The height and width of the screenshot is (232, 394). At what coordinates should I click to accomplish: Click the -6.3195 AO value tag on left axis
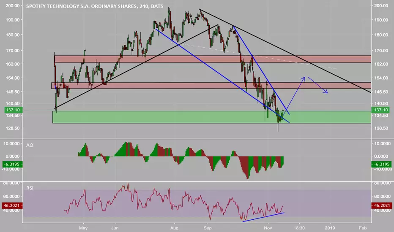click(x=12, y=164)
